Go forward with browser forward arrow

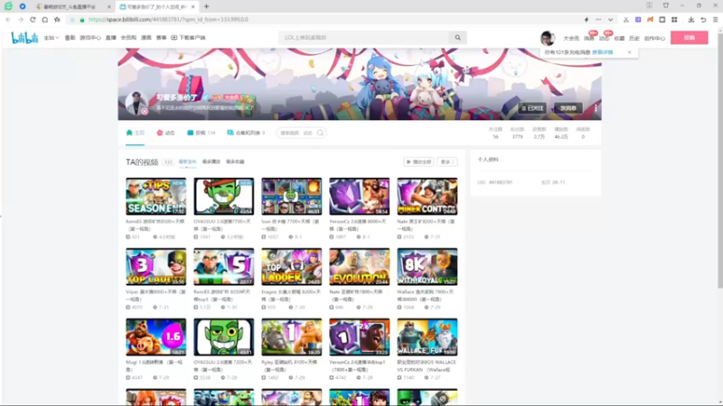[x=20, y=20]
